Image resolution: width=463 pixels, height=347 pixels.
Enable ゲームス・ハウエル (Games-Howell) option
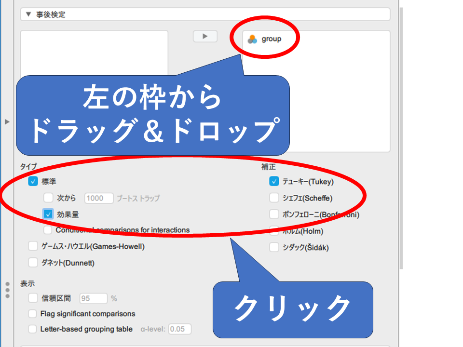33,246
